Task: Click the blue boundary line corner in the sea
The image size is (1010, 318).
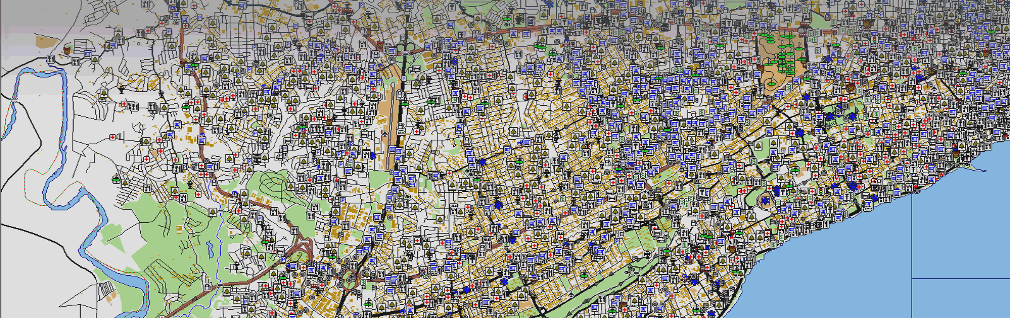Action: (912, 278)
